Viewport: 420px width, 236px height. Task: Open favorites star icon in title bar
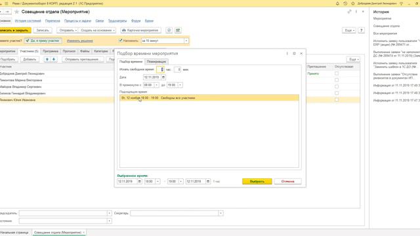coord(353,3)
